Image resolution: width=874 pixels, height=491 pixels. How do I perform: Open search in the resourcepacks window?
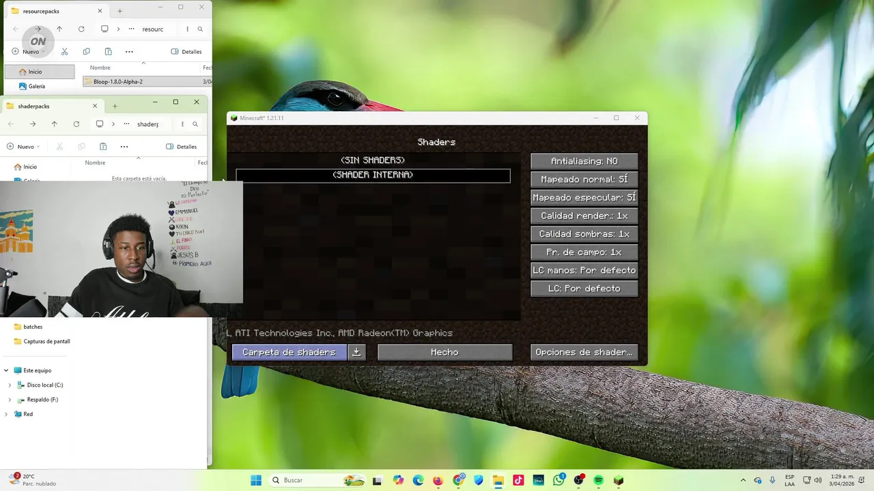[x=200, y=29]
